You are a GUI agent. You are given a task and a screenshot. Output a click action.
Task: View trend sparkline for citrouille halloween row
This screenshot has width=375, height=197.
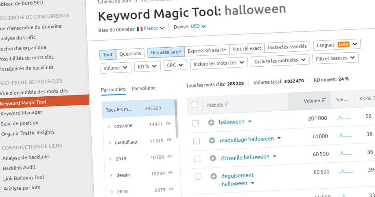tap(345, 153)
